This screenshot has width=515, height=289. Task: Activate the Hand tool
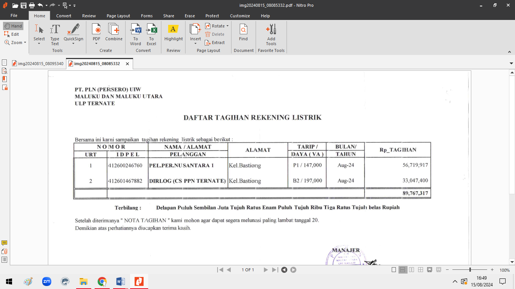pos(13,26)
